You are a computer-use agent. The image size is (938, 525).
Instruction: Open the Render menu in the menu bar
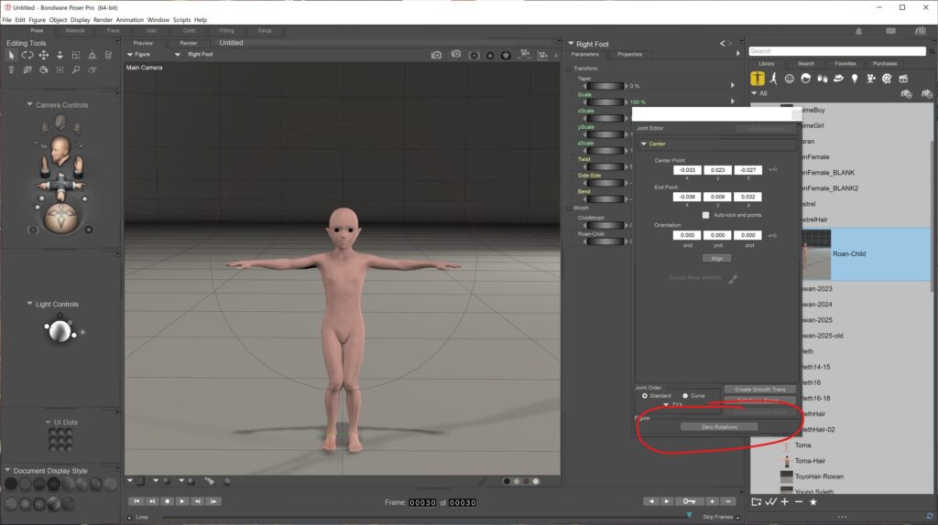tap(103, 20)
